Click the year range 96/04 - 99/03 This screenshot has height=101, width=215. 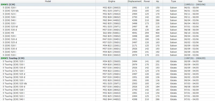click(191, 23)
